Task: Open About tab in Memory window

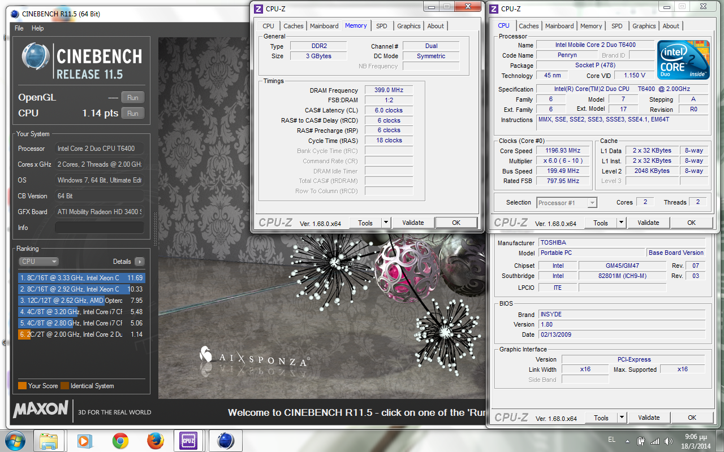Action: tap(436, 26)
